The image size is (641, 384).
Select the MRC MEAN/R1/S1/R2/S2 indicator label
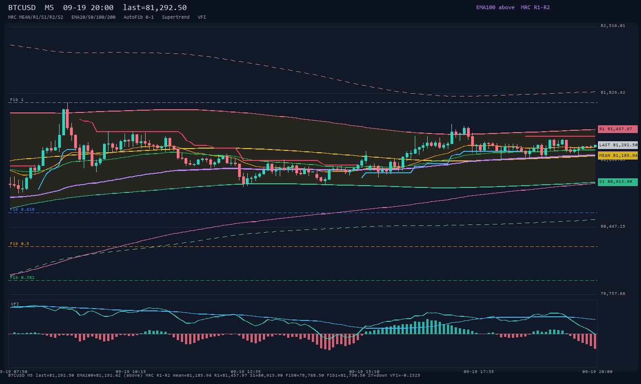tap(36, 17)
